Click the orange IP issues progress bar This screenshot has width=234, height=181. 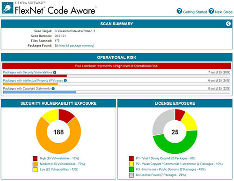(x=30, y=84)
